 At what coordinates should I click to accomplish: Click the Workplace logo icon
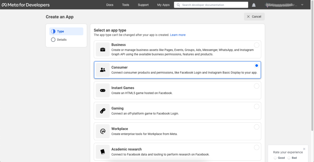click(103, 131)
